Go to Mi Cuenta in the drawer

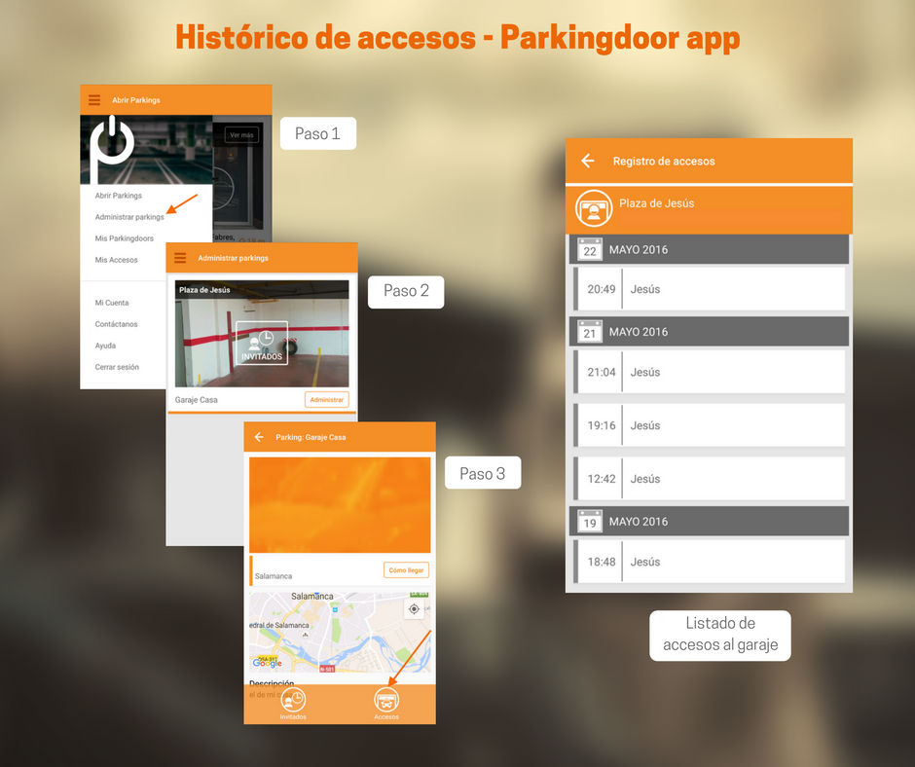112,303
